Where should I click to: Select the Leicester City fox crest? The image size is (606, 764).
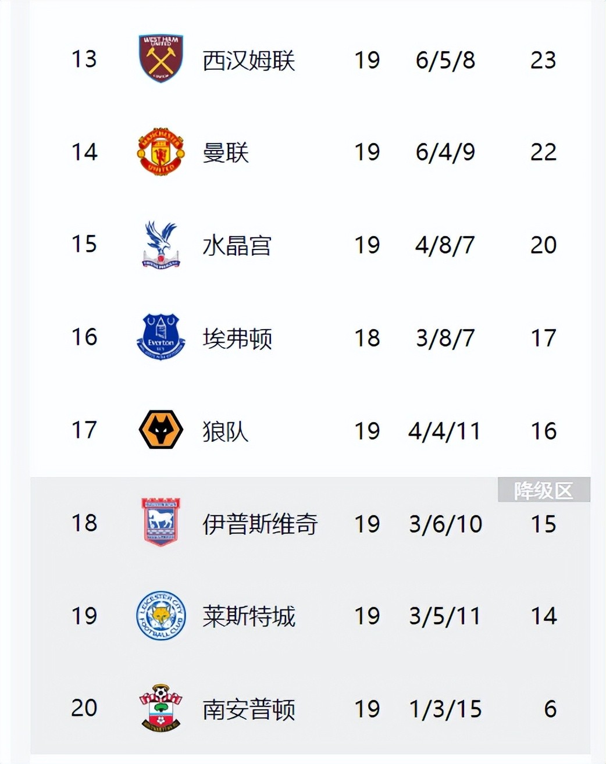[161, 616]
